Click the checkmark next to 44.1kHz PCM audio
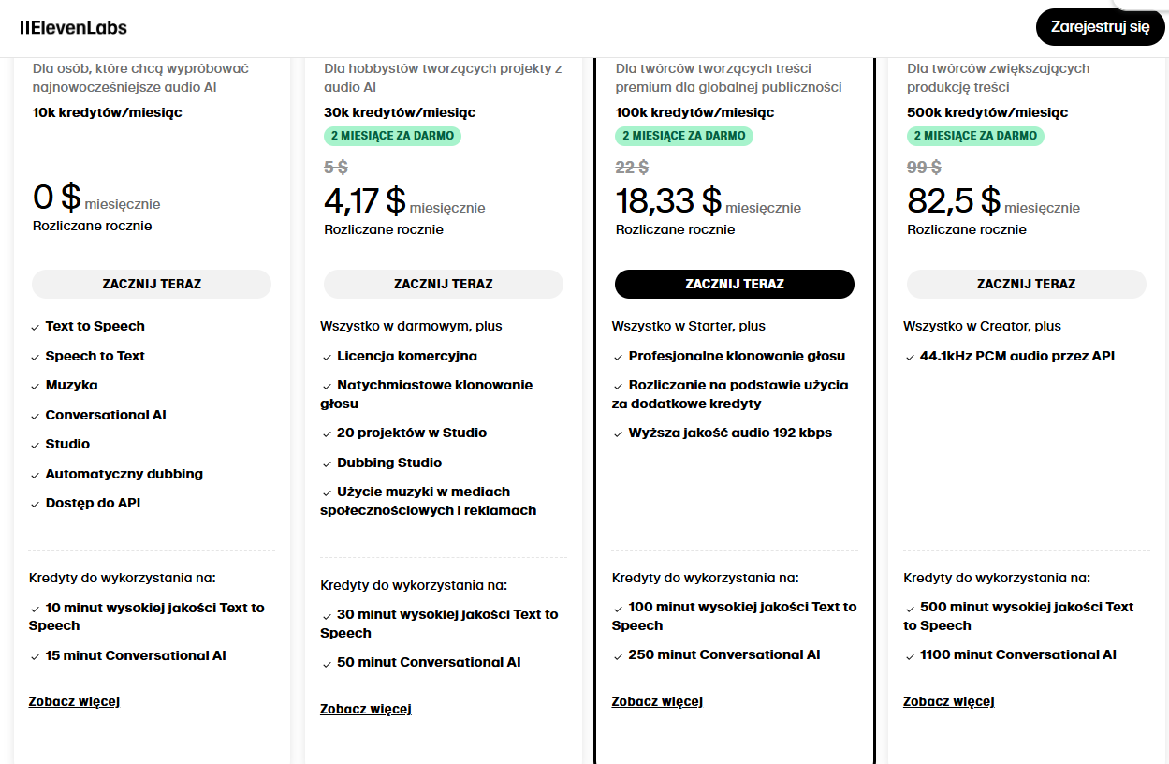1169x764 pixels. (911, 358)
